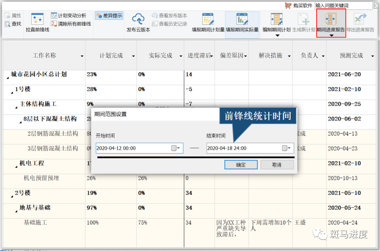Click the 购买软件 cart icon
This screenshot has width=380, height=251.
[288, 6]
